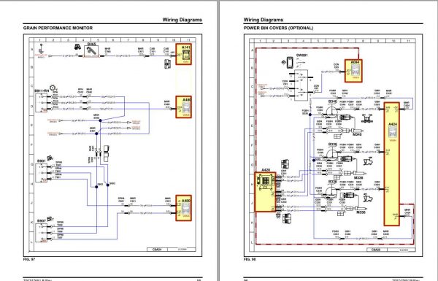Screen dimensions: 438x281
Task: Click the A084 module block
Action: pyautogui.click(x=353, y=71)
